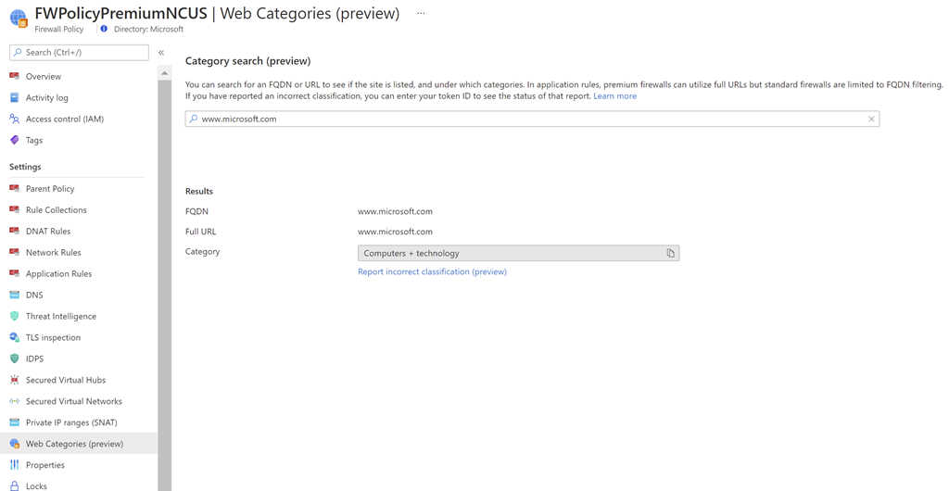Open the ellipsis more options in the header

pos(421,13)
